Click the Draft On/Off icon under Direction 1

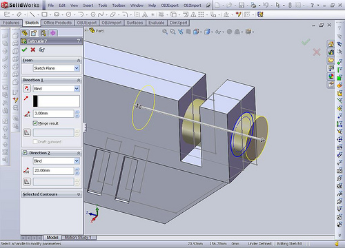pyautogui.click(x=27, y=132)
